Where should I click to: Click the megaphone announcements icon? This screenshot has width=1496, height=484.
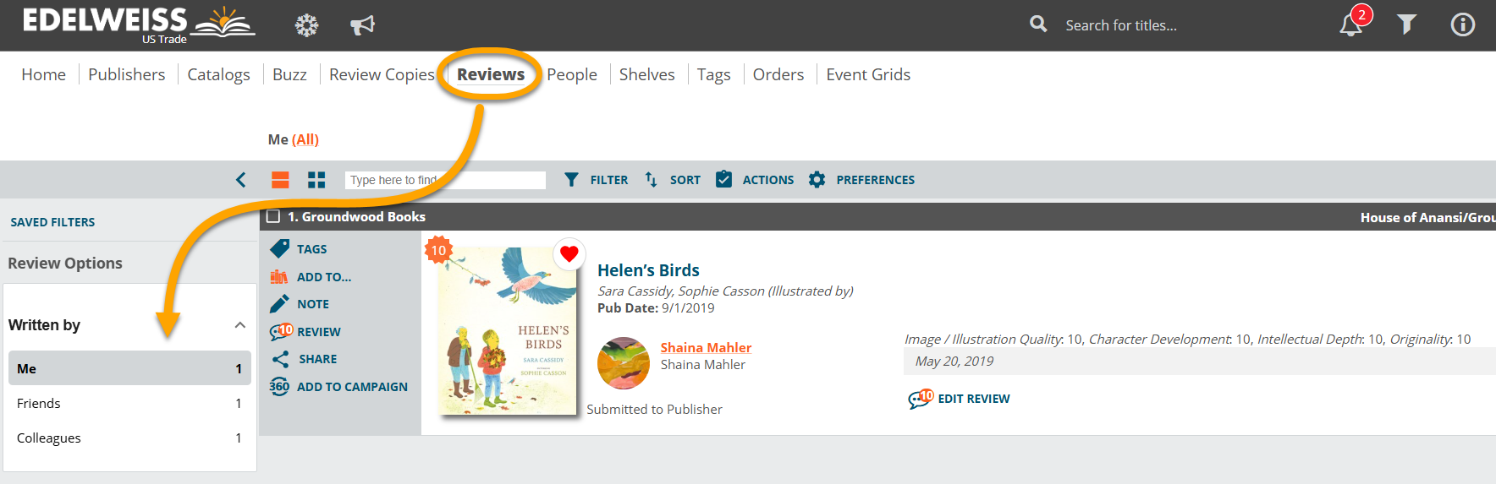point(362,25)
